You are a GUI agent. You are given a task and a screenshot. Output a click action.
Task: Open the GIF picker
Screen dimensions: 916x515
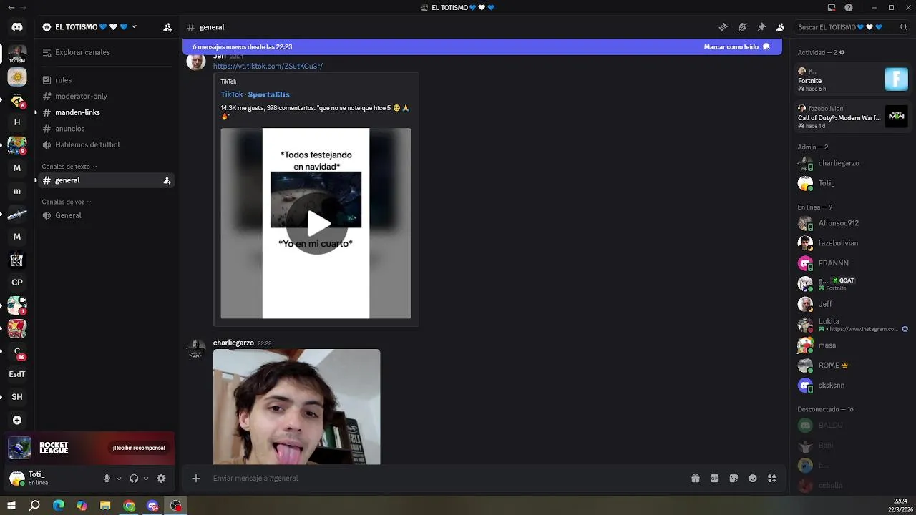(x=714, y=479)
